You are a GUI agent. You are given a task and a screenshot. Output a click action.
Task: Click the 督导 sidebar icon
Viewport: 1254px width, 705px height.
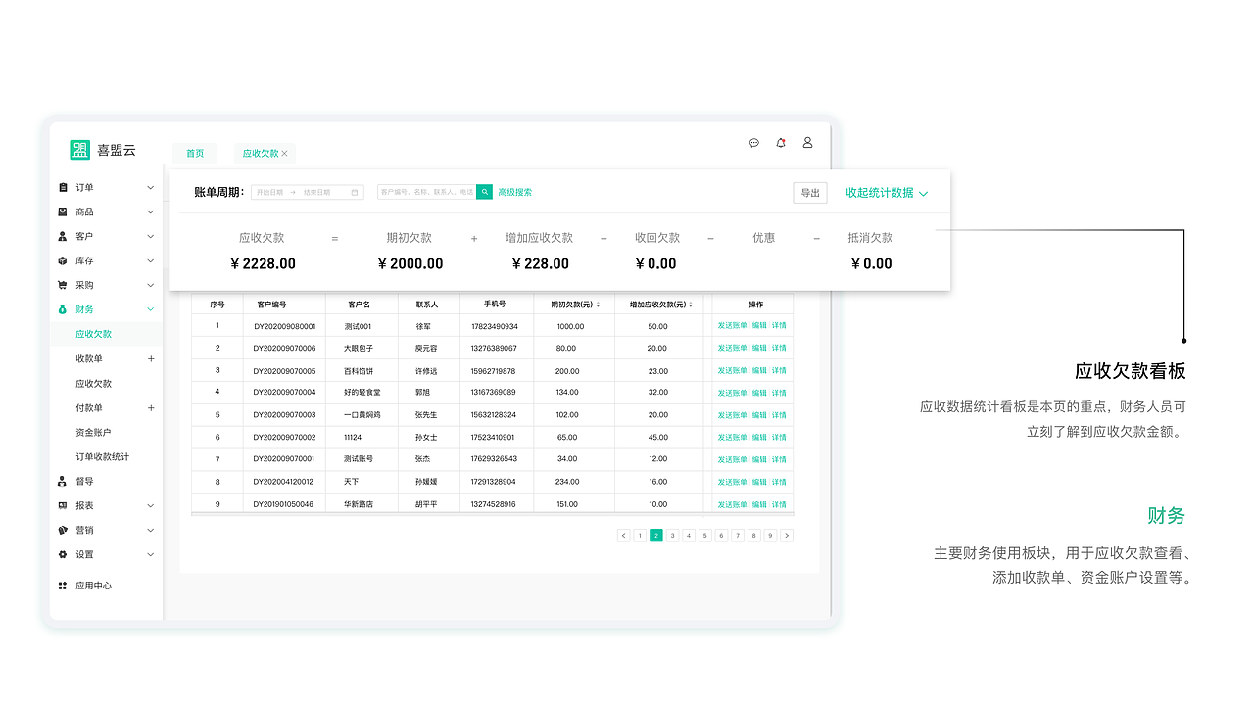point(63,481)
